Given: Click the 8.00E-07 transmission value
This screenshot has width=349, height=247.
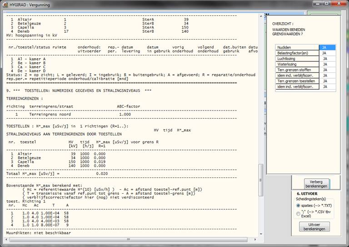Looking at the screenshot, I should point(50,225).
